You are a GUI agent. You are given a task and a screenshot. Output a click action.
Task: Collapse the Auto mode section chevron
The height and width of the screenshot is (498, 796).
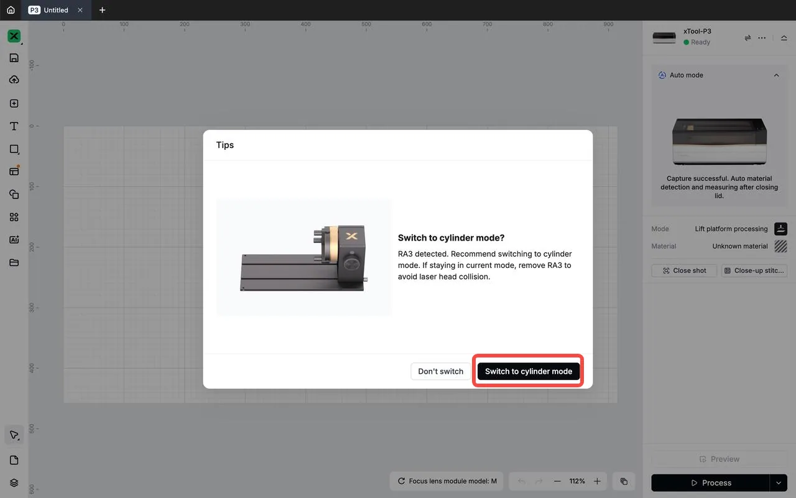[776, 75]
